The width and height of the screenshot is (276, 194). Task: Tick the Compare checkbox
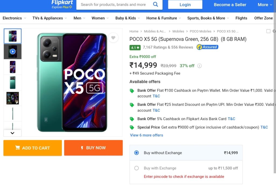(x=268, y=31)
